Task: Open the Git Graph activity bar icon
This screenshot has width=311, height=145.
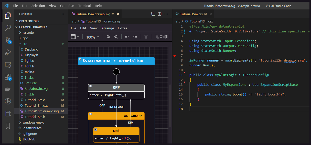Action: tap(8, 101)
